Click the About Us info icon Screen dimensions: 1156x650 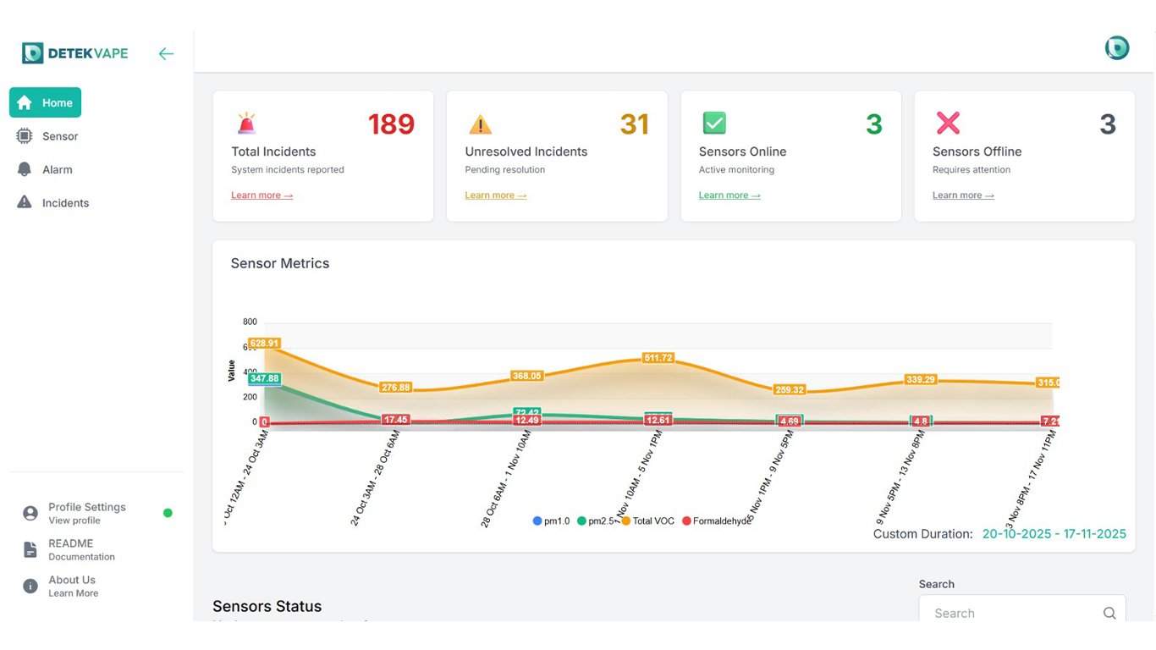pos(29,585)
